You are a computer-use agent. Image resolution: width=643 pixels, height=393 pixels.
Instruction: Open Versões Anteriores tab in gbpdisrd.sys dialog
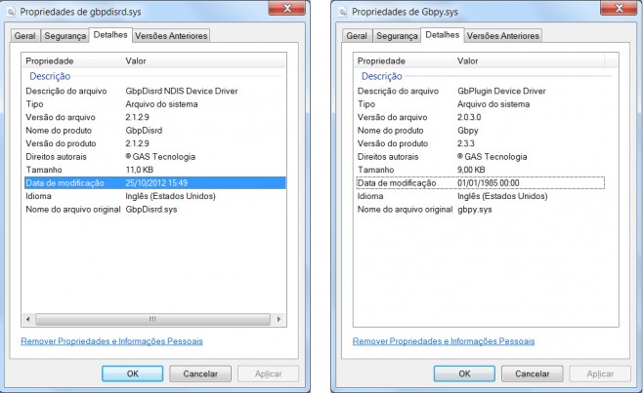click(x=172, y=36)
